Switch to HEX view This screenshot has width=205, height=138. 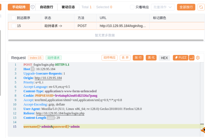(x=164, y=58)
